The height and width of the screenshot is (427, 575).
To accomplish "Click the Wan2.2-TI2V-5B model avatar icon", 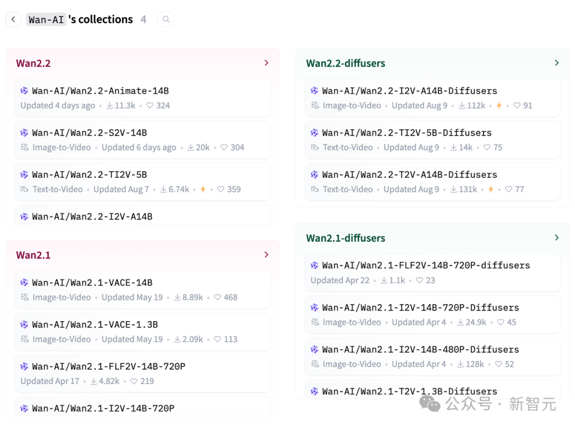I will (24, 174).
